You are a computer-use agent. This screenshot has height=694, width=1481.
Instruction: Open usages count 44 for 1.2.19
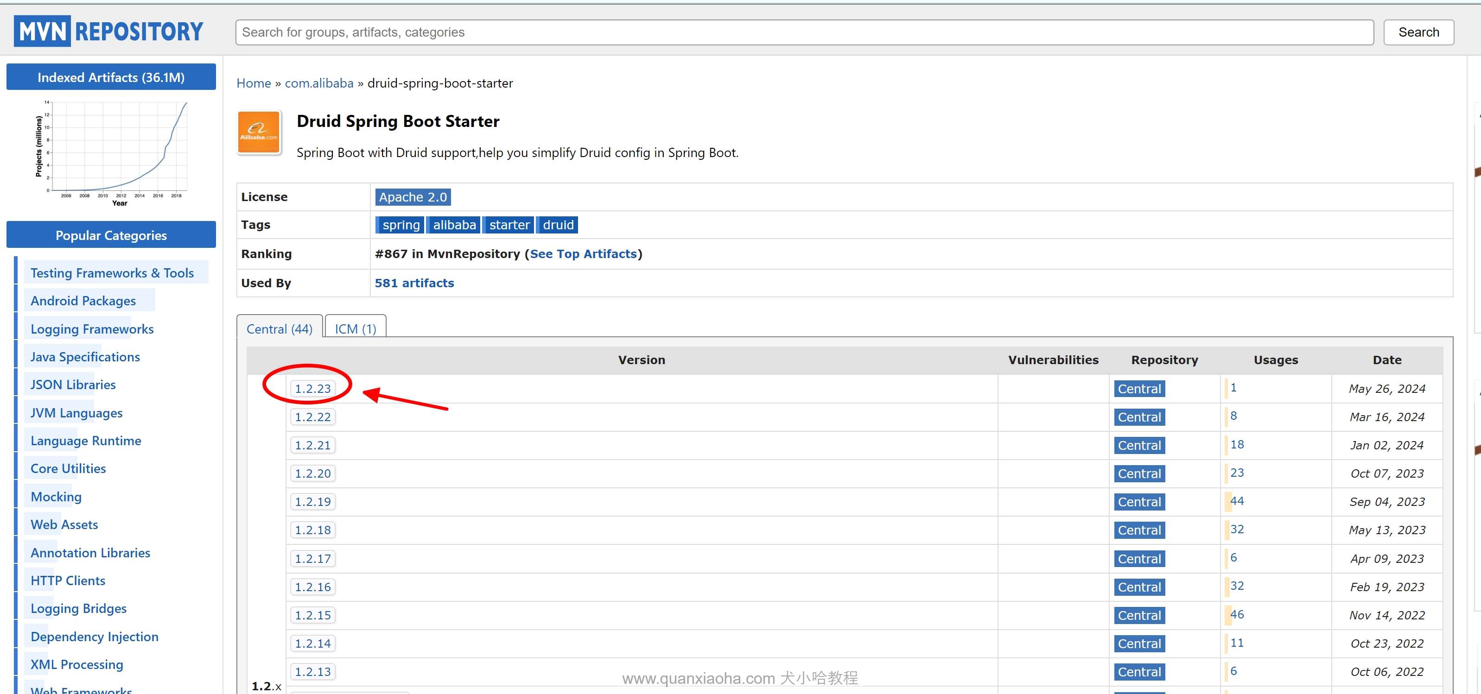click(1237, 501)
